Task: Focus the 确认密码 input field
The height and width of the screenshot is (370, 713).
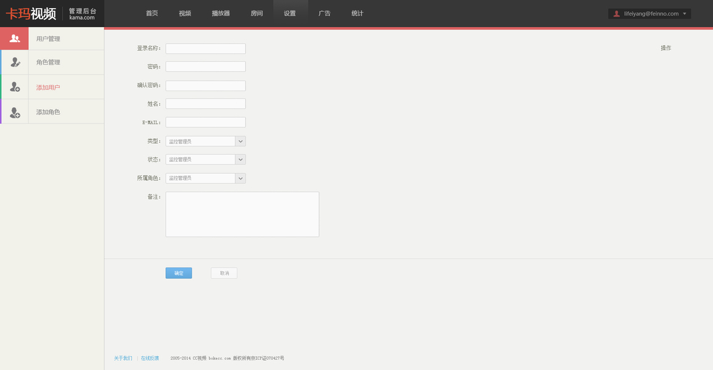Action: (206, 86)
